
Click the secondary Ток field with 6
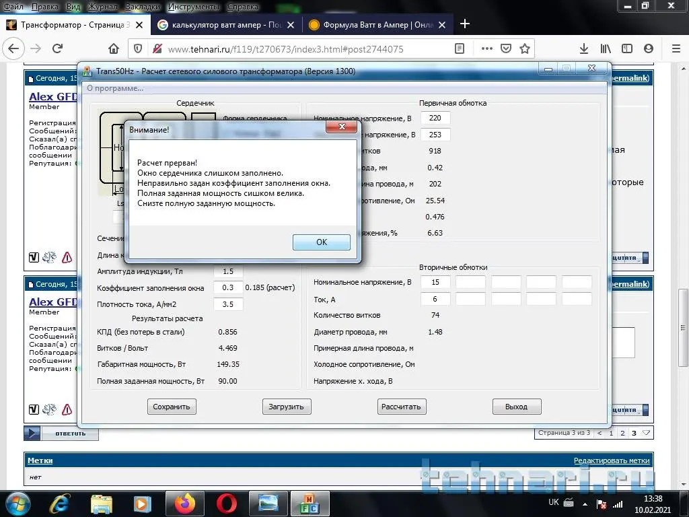click(435, 299)
